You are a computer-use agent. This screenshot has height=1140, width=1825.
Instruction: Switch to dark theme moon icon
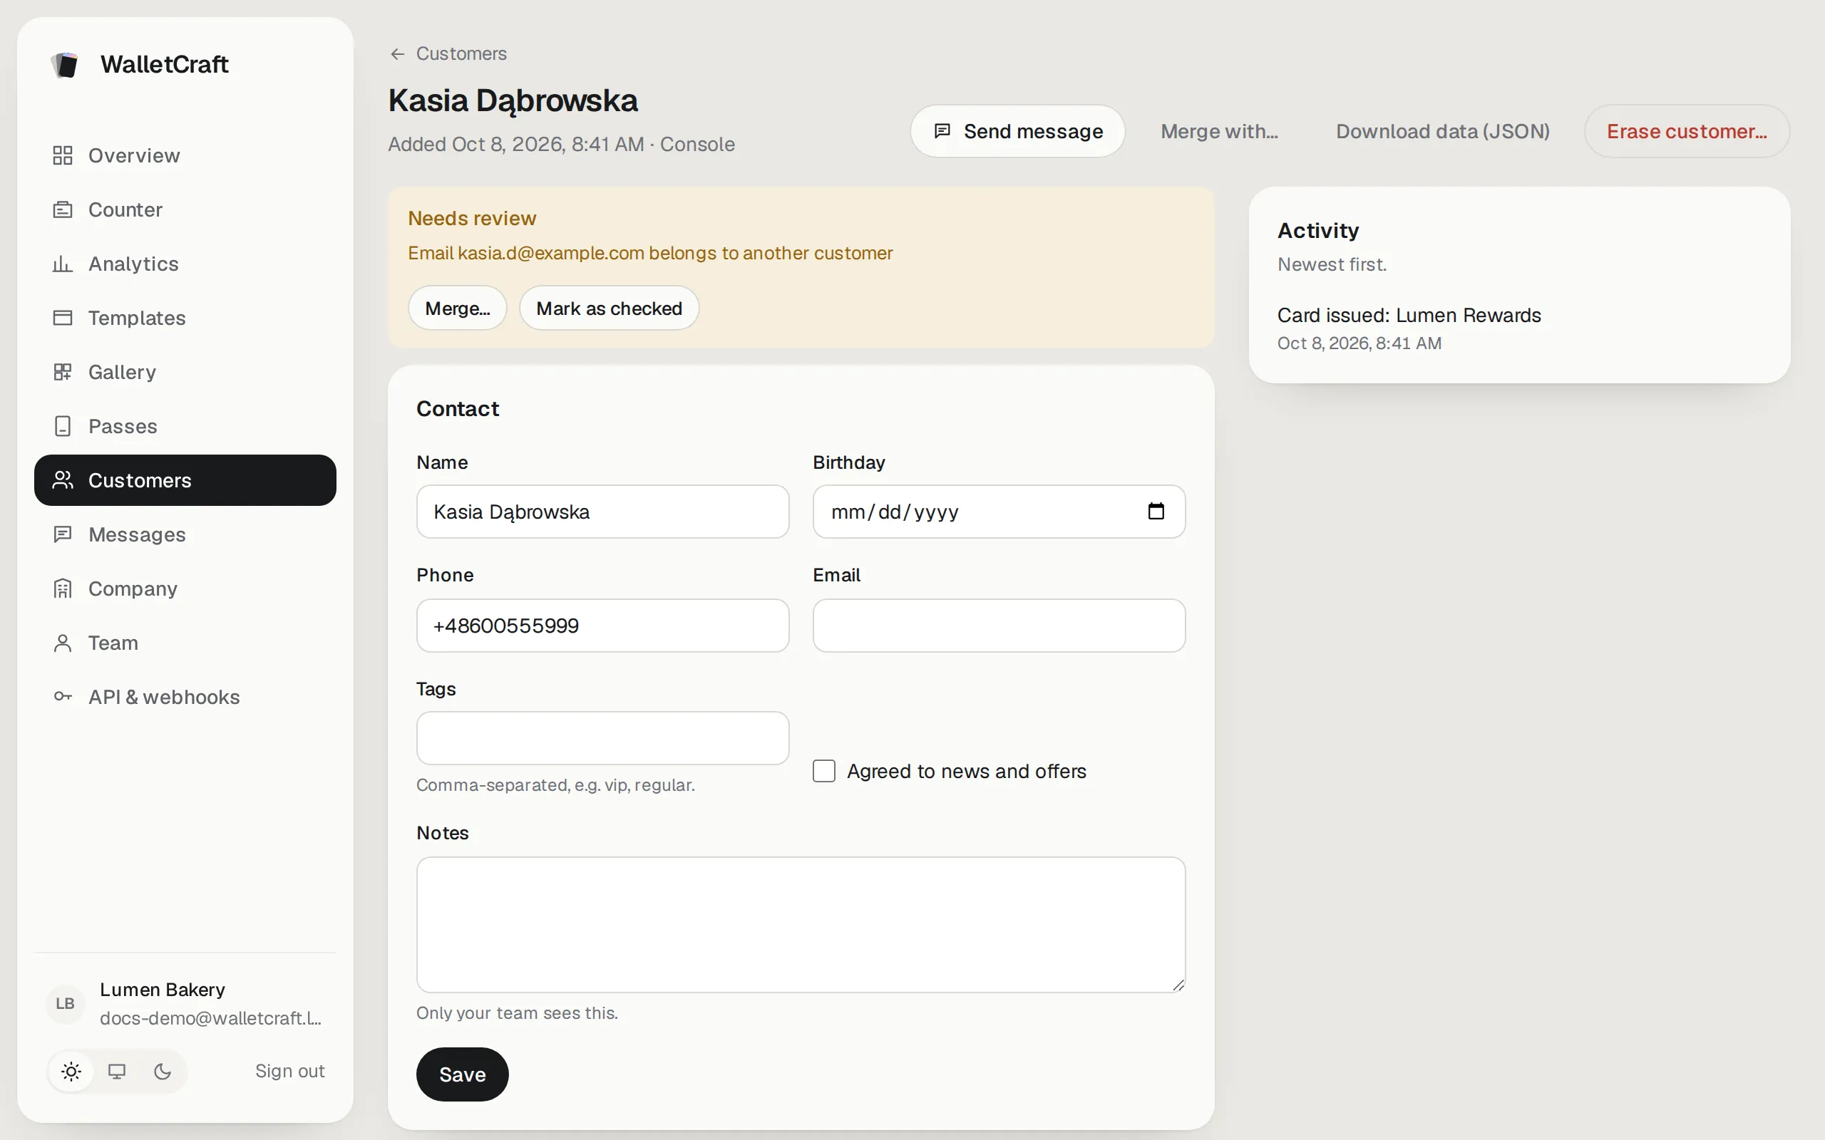(162, 1072)
